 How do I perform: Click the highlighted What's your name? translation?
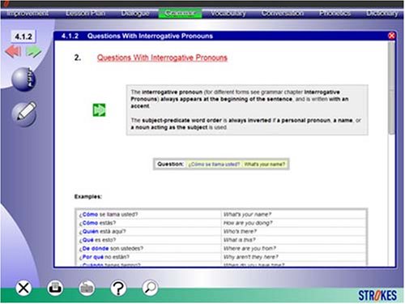tap(264, 165)
